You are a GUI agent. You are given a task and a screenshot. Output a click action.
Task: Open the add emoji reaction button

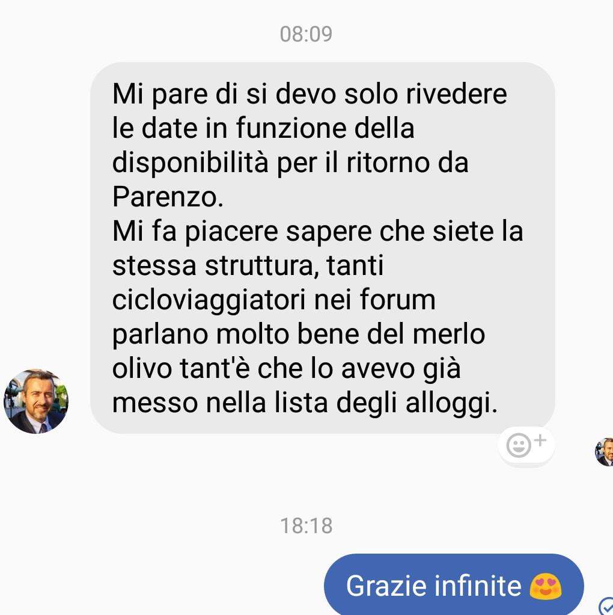coord(526,445)
